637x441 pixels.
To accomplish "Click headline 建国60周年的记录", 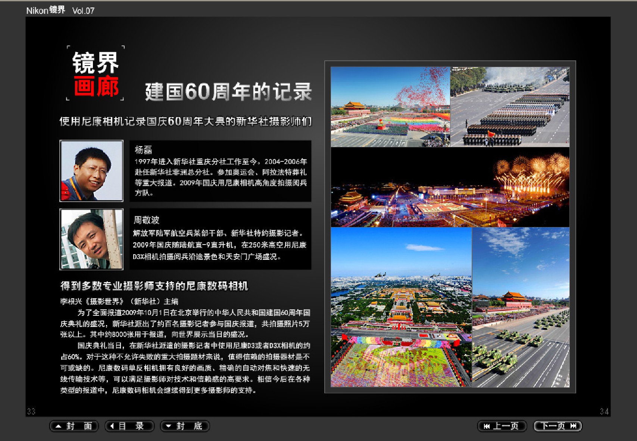I will click(x=228, y=92).
